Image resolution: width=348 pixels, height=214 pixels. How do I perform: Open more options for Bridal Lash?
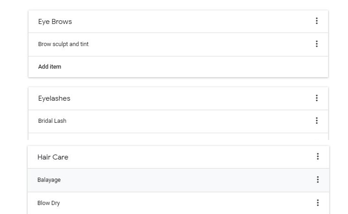(317, 121)
